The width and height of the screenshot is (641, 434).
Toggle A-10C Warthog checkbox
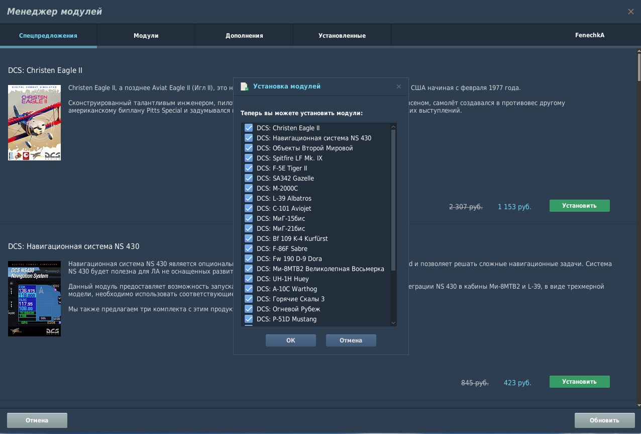point(249,289)
